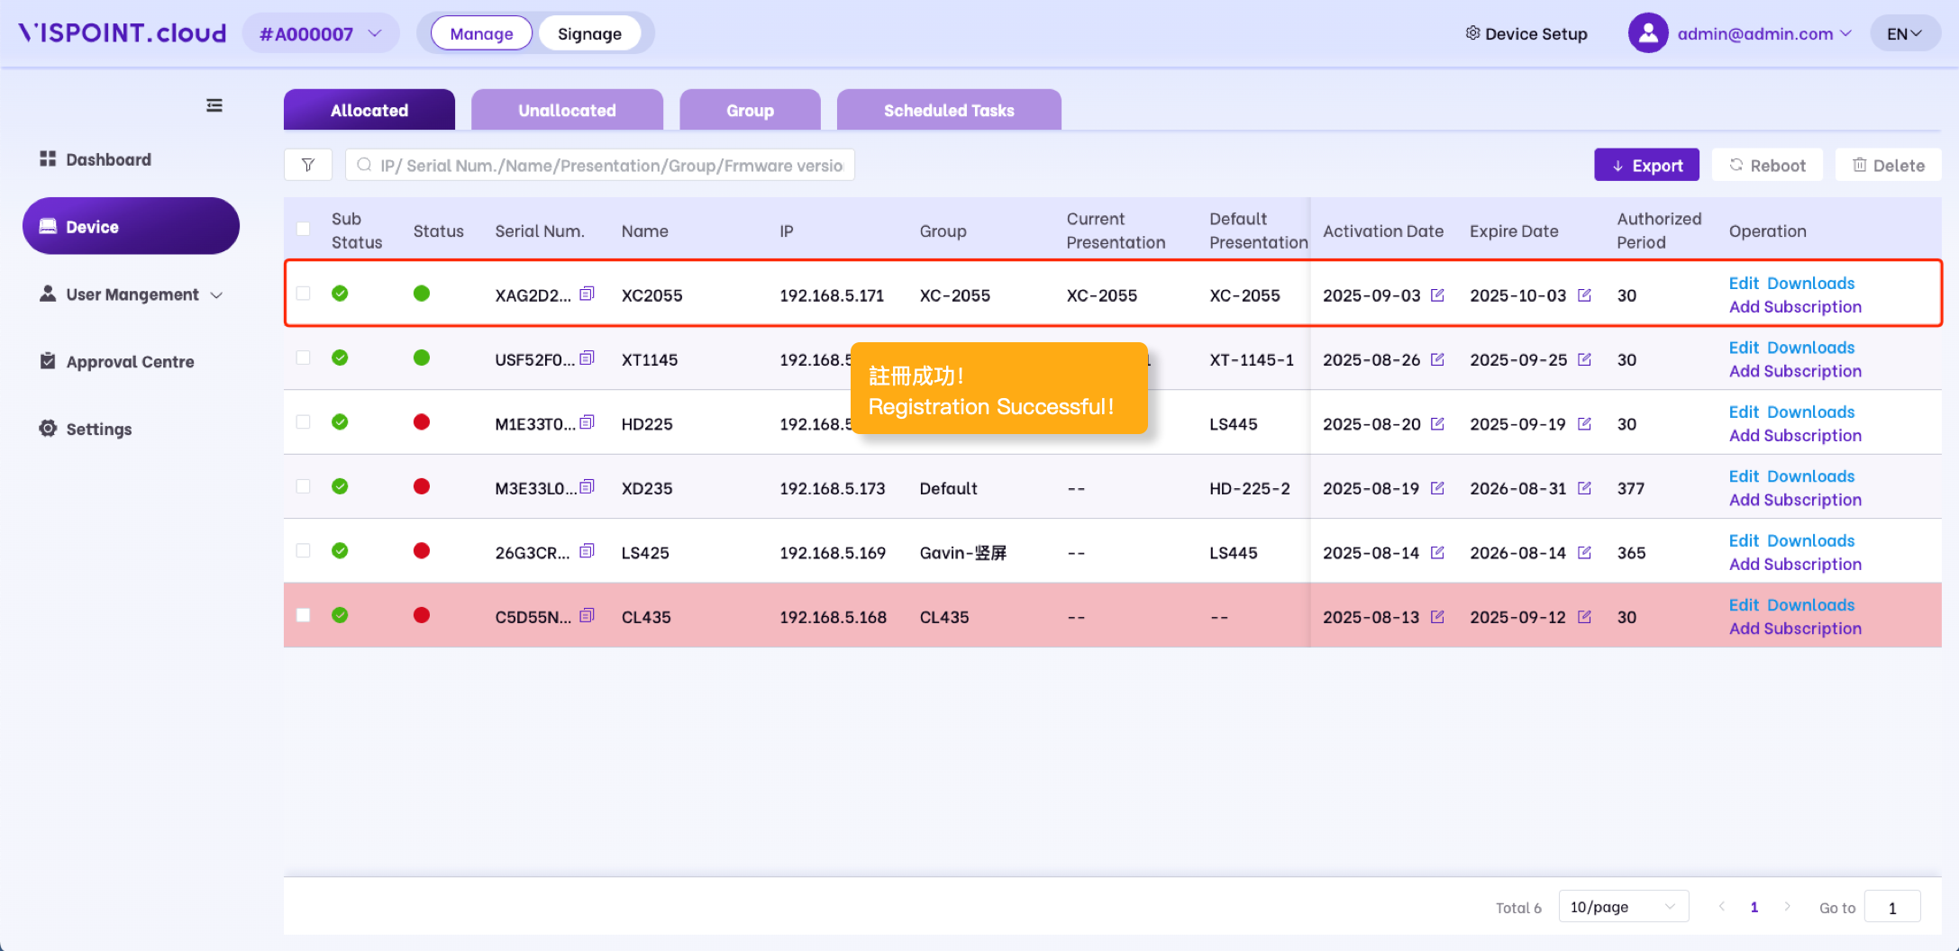Copy serial number of CL435 device

tap(587, 616)
